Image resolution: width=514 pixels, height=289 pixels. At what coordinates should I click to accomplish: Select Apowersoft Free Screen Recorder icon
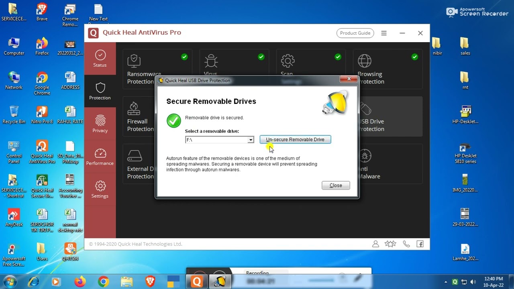coord(14,255)
